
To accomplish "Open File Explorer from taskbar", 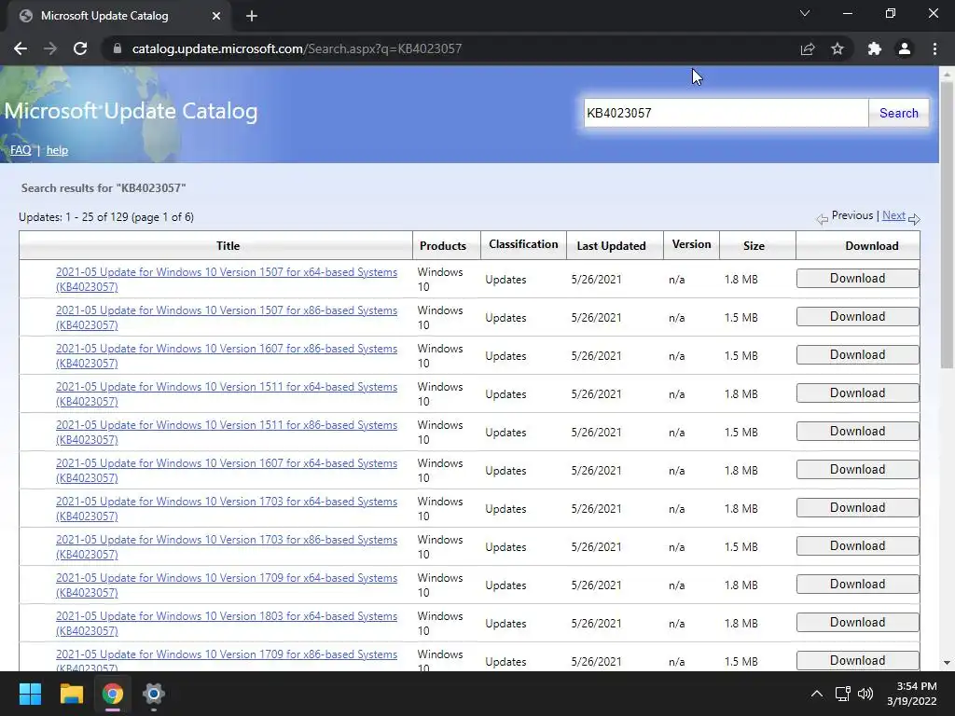I will (x=71, y=694).
